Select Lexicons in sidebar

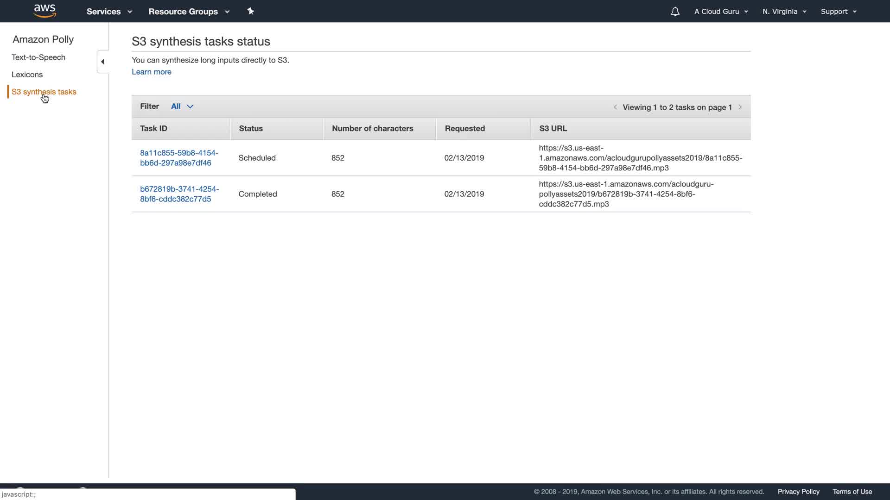pyautogui.click(x=27, y=75)
